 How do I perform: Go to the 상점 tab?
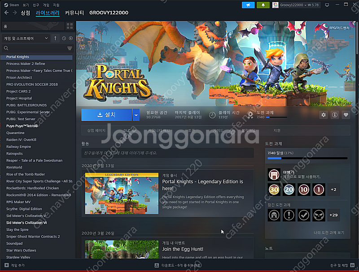pos(26,13)
